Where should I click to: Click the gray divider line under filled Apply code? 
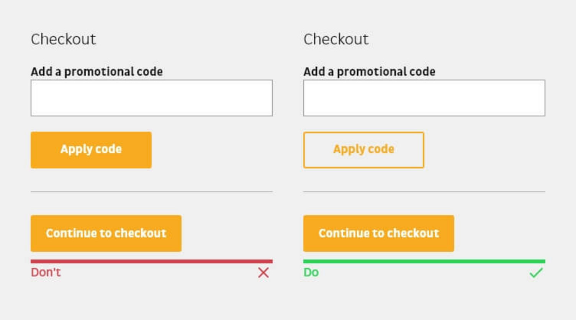(x=152, y=191)
